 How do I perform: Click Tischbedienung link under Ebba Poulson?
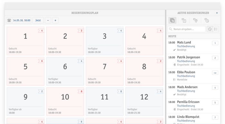tap(186, 76)
